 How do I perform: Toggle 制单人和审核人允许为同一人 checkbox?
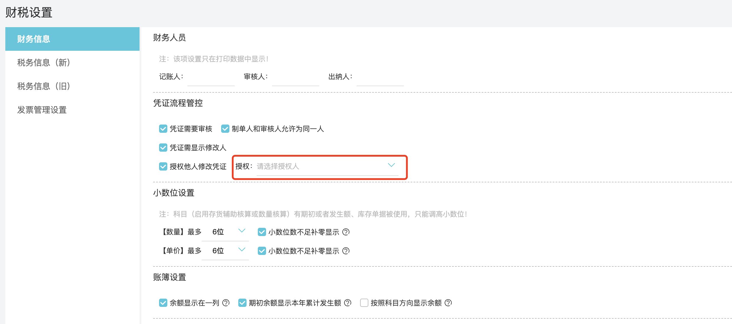point(225,129)
